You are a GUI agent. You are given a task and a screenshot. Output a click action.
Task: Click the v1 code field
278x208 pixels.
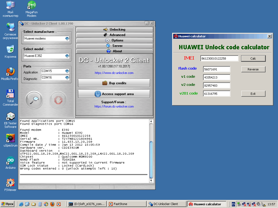tap(217, 77)
